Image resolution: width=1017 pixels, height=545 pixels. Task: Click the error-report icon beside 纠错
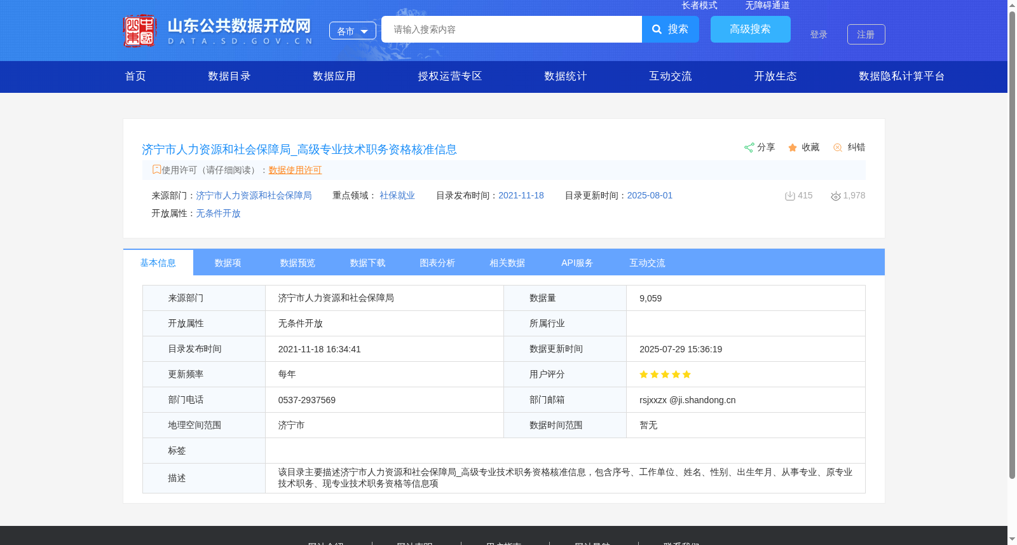pos(838,148)
